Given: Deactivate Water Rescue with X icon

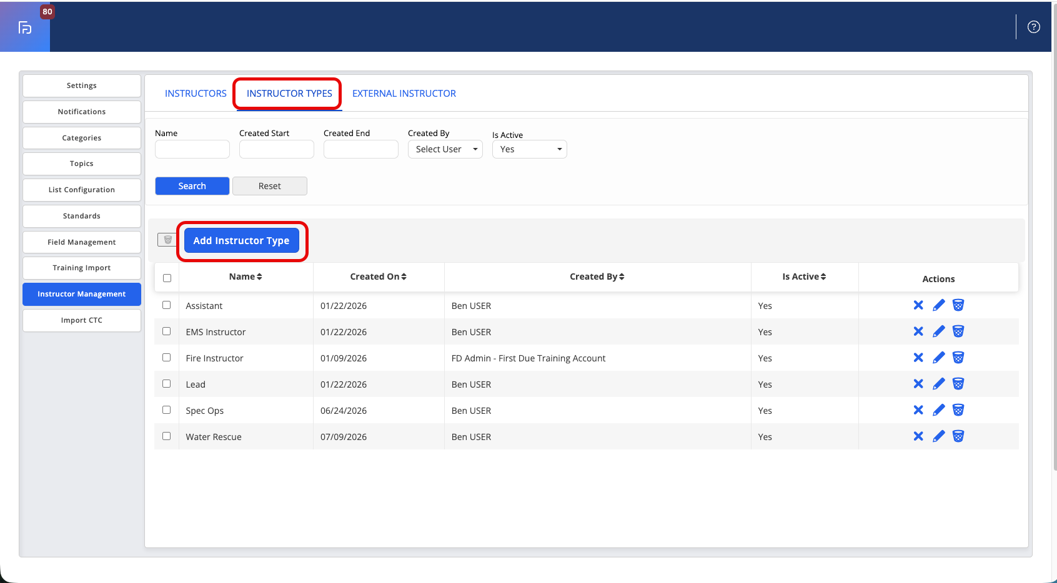Looking at the screenshot, I should tap(918, 436).
